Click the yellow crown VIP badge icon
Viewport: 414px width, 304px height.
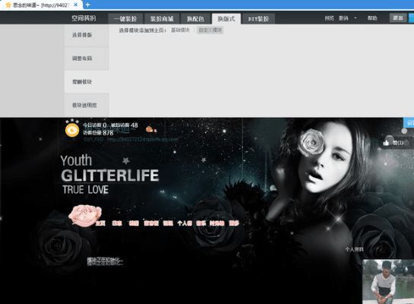[72, 130]
